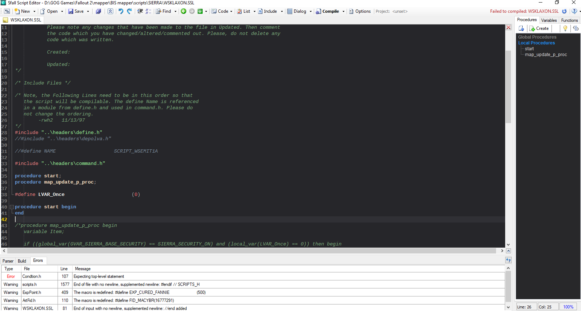Click the Type column header
This screenshot has height=311, width=581.
coord(11,269)
